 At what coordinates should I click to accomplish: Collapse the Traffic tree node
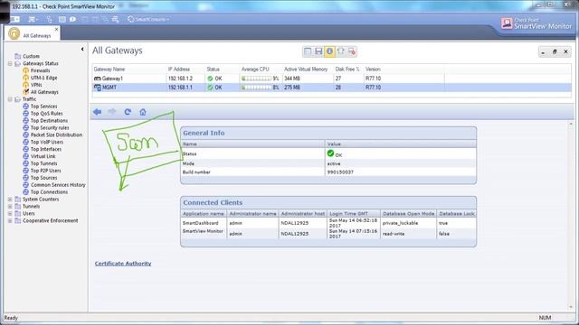pyautogui.click(x=10, y=99)
